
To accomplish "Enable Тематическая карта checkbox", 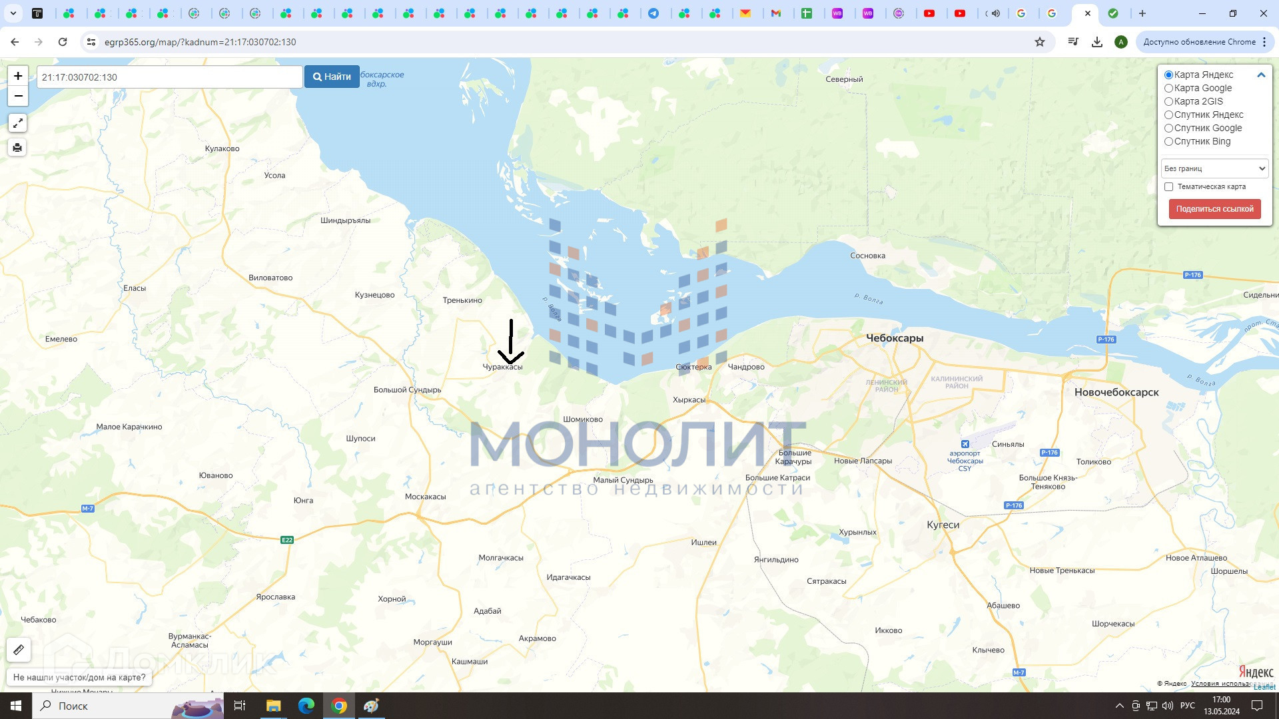I will click(1168, 186).
